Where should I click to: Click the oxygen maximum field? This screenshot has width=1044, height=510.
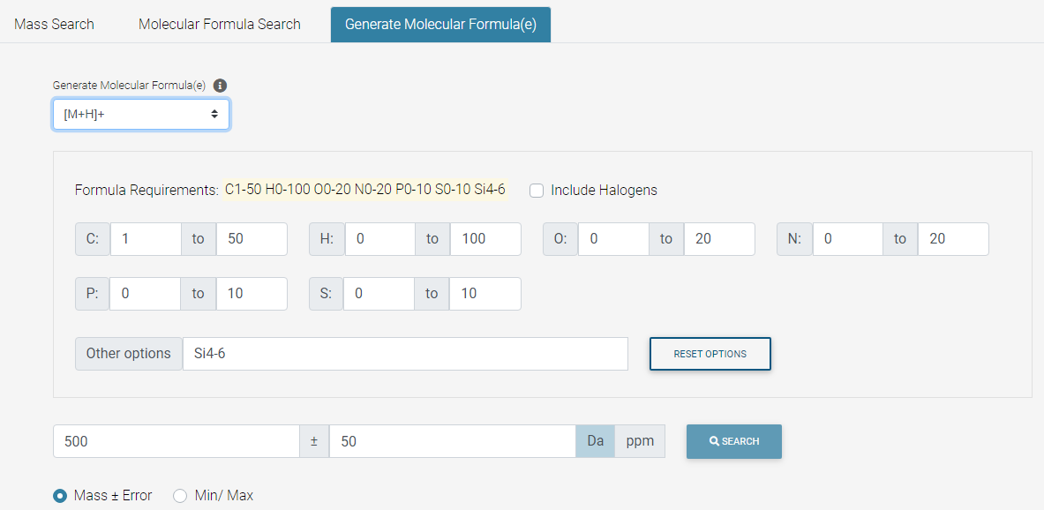tap(720, 239)
